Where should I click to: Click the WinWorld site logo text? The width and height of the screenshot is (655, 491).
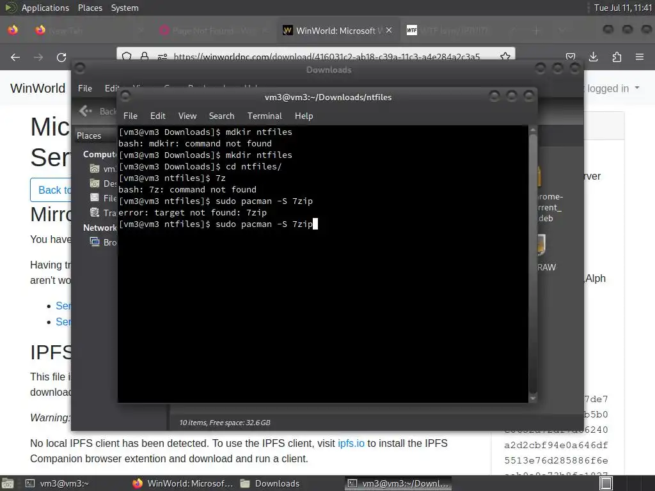pyautogui.click(x=38, y=88)
